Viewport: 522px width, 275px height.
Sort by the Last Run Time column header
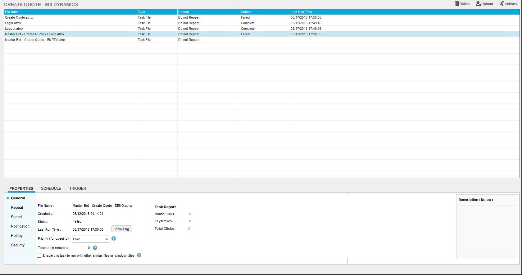pyautogui.click(x=405, y=12)
